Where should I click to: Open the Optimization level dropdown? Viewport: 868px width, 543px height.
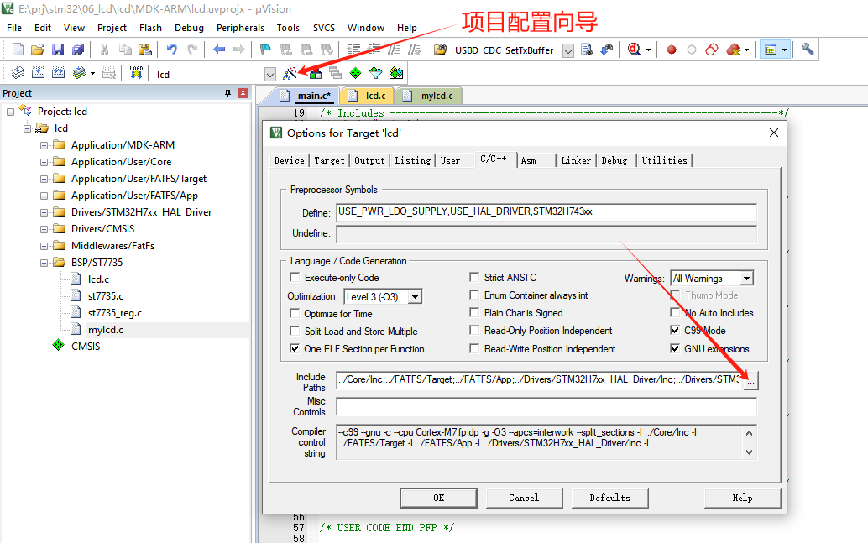pyautogui.click(x=416, y=297)
